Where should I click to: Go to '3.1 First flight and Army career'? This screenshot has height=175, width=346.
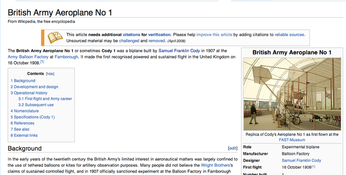[45, 99]
